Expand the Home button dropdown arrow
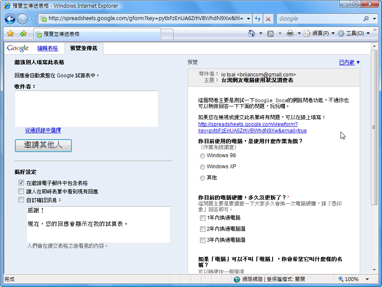Screen dimensions: 382x287 [261, 33]
